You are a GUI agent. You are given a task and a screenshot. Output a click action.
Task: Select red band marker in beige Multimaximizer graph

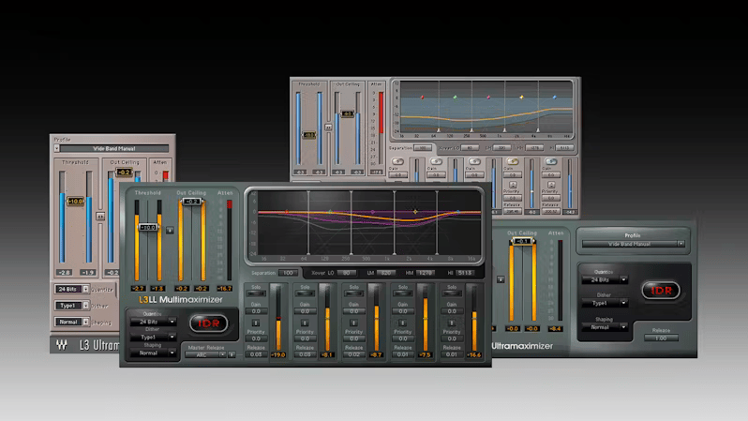tap(422, 98)
